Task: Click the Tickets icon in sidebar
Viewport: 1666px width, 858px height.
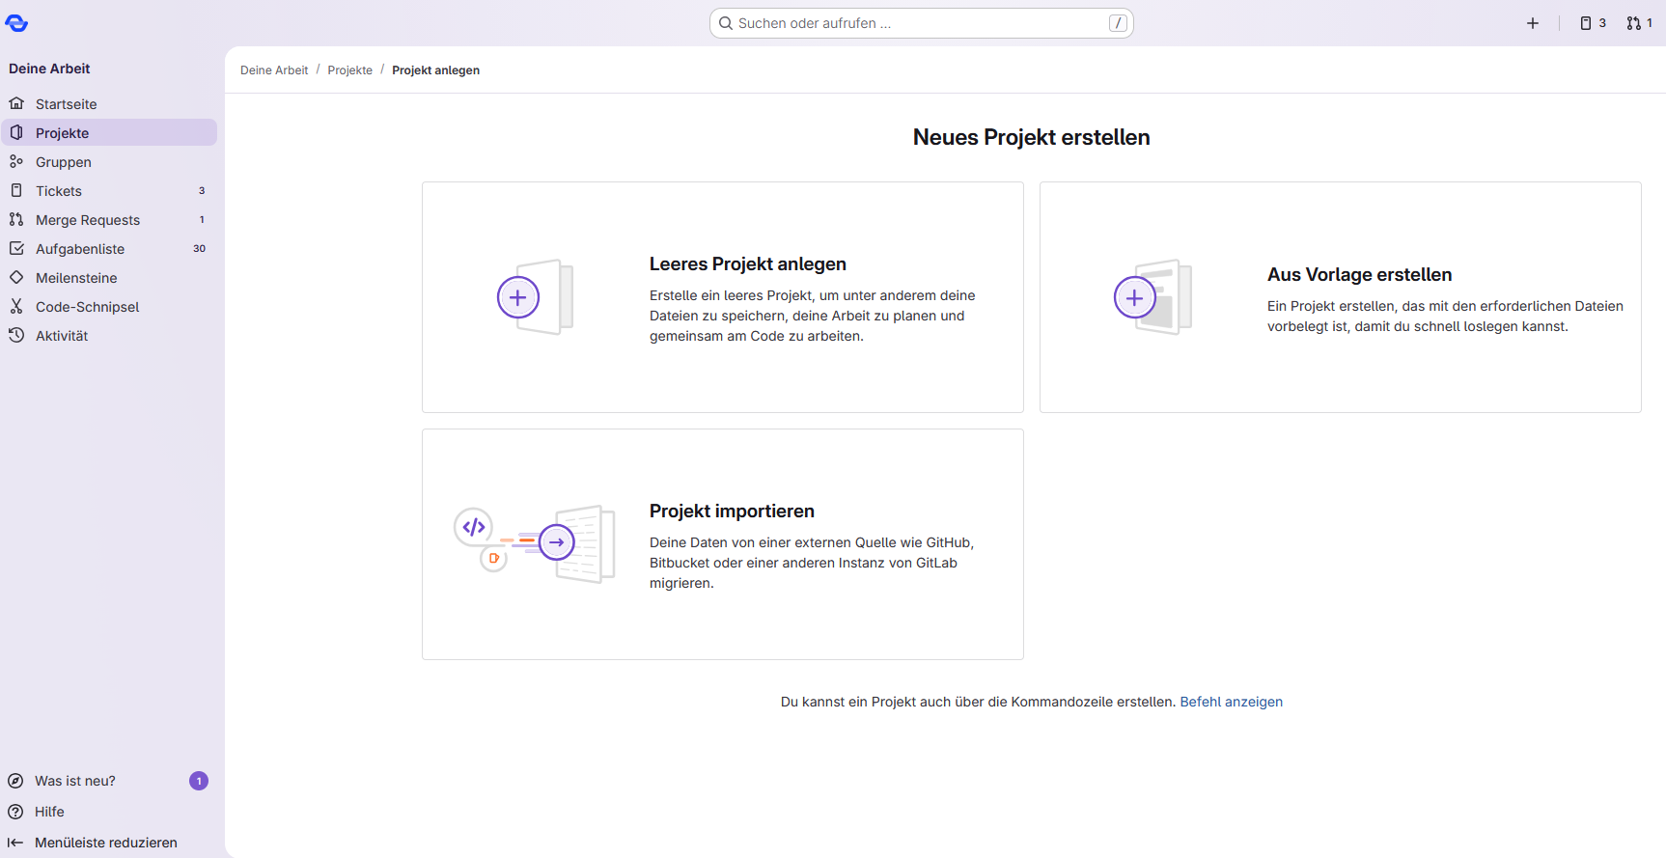Action: 16,191
